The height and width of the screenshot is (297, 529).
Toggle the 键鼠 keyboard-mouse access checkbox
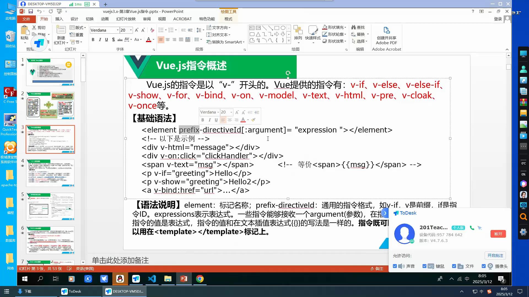tap(424, 266)
